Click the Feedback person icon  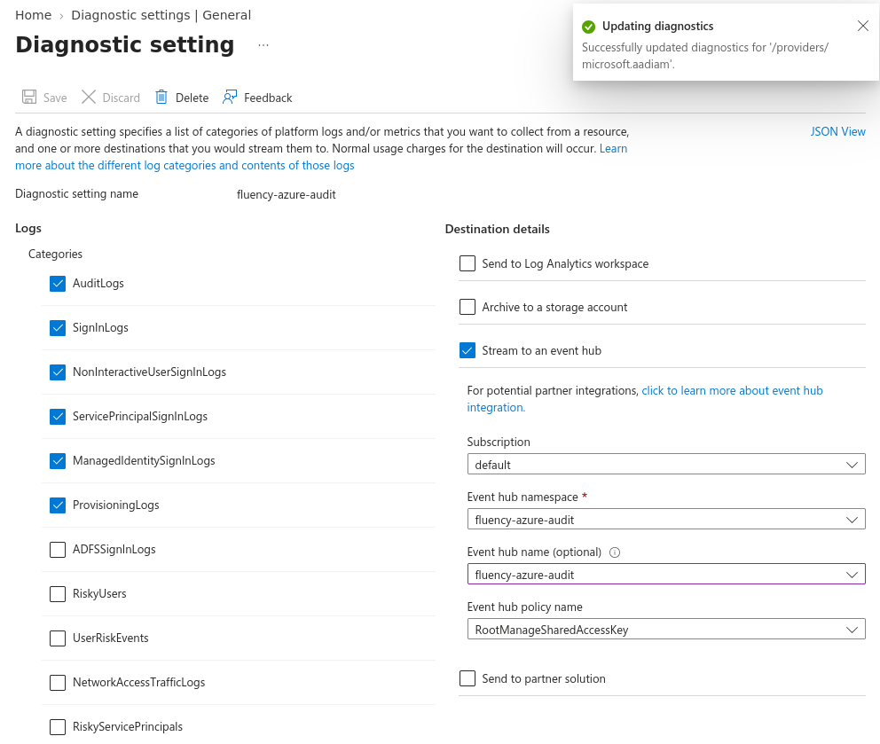coord(230,97)
